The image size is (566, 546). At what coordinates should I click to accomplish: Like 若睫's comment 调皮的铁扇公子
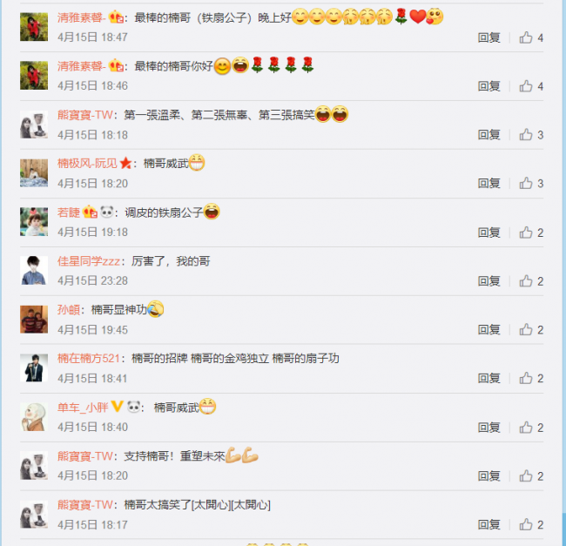pos(531,233)
